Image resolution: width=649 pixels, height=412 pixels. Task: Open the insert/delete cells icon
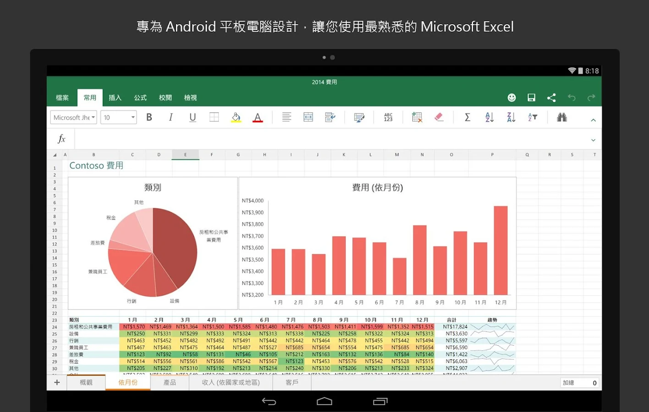[416, 117]
